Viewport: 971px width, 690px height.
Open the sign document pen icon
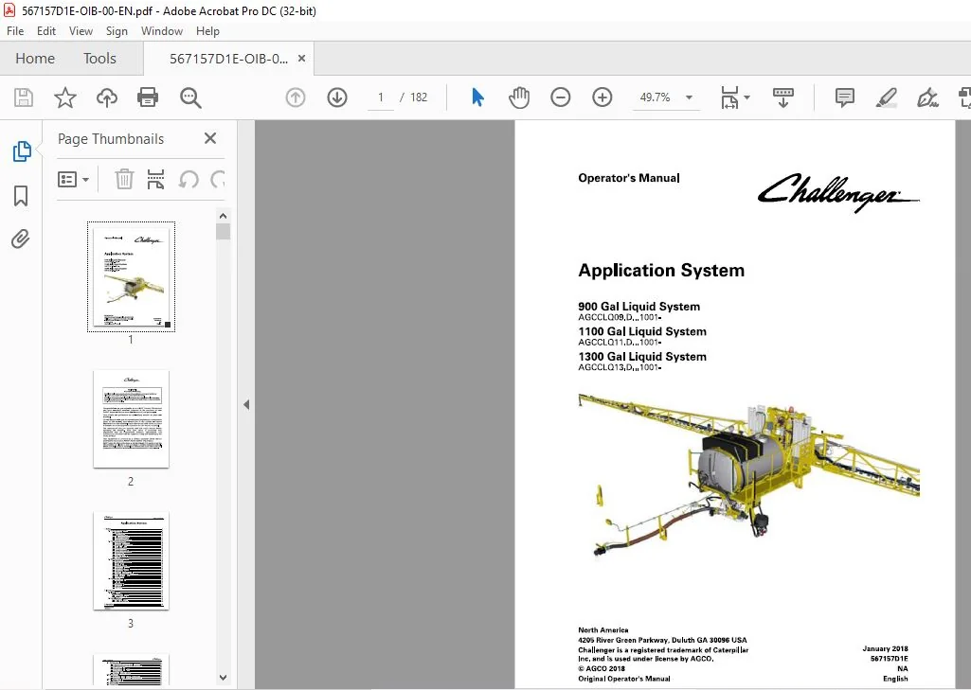click(927, 97)
